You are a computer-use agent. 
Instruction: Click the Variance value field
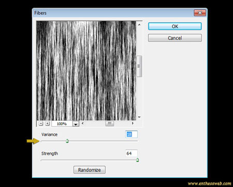132,134
